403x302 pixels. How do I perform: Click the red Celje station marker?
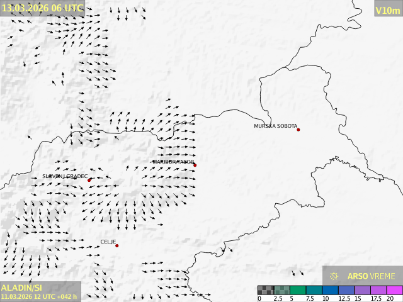coord(116,246)
